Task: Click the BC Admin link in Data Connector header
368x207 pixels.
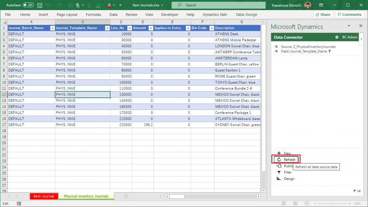Action: click(x=350, y=37)
